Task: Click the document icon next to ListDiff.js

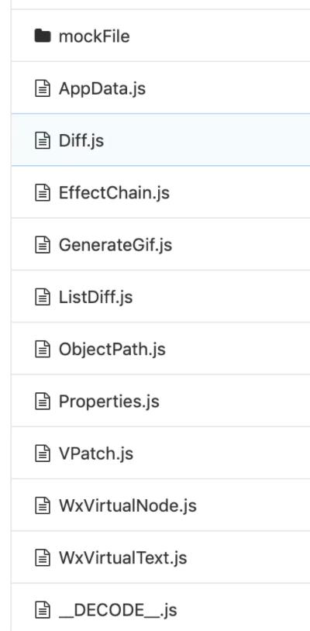Action: pyautogui.click(x=43, y=298)
